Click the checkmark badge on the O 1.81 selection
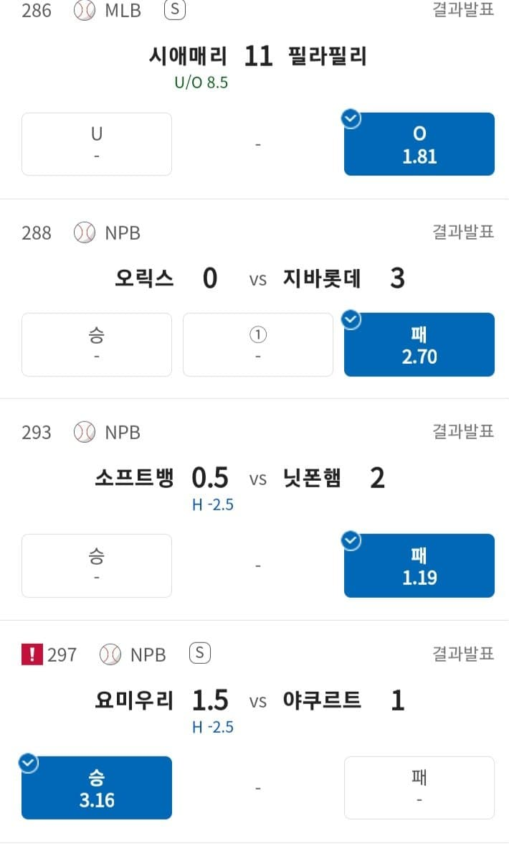The height and width of the screenshot is (849, 509). (x=351, y=120)
